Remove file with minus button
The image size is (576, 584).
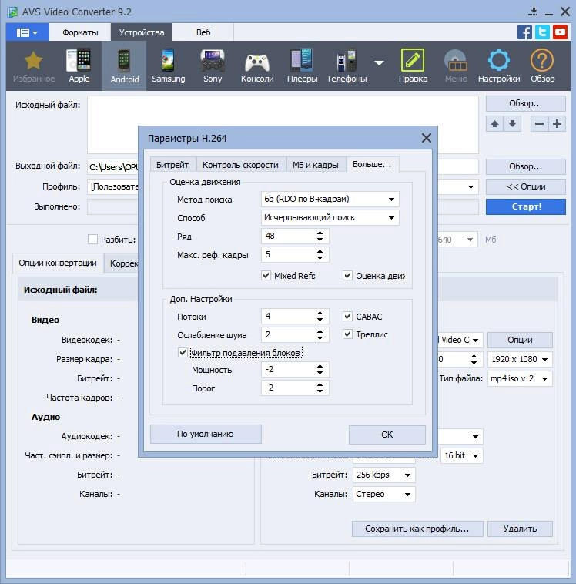539,124
